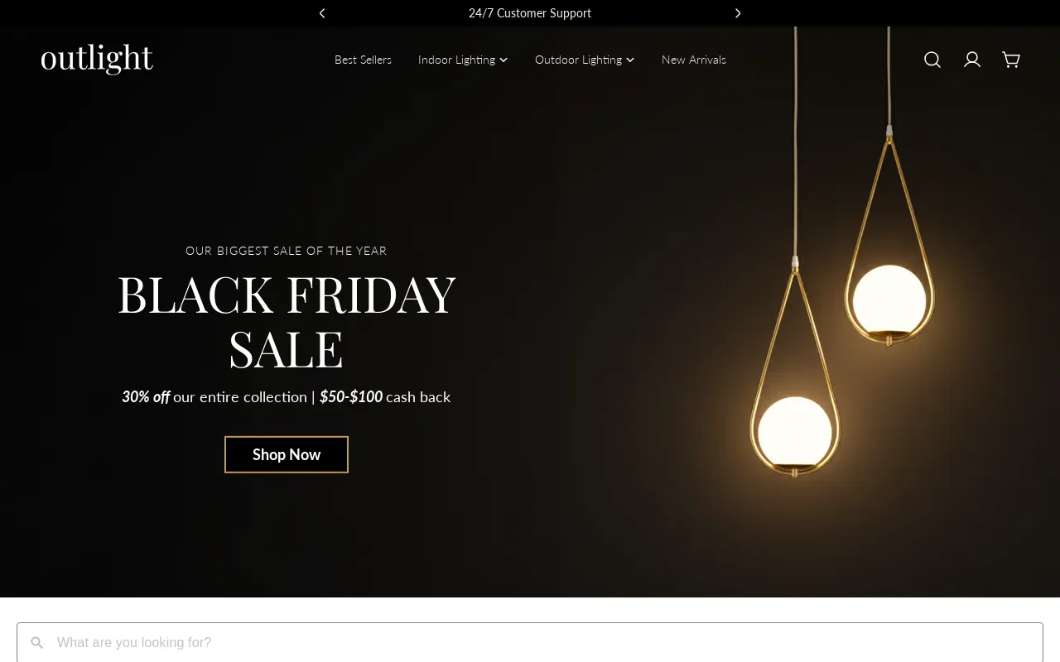Open the New Arrivals menu item
Image resolution: width=1060 pixels, height=662 pixels.
[693, 59]
